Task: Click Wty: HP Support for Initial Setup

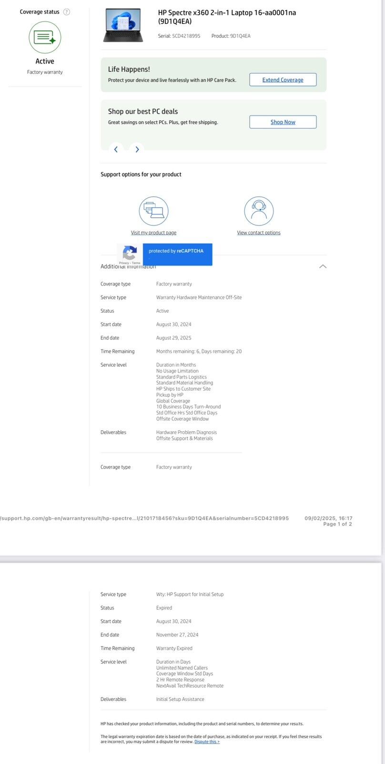Action: (x=190, y=594)
